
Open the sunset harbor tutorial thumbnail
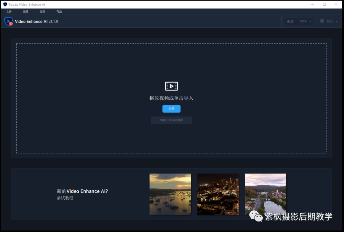click(x=170, y=194)
